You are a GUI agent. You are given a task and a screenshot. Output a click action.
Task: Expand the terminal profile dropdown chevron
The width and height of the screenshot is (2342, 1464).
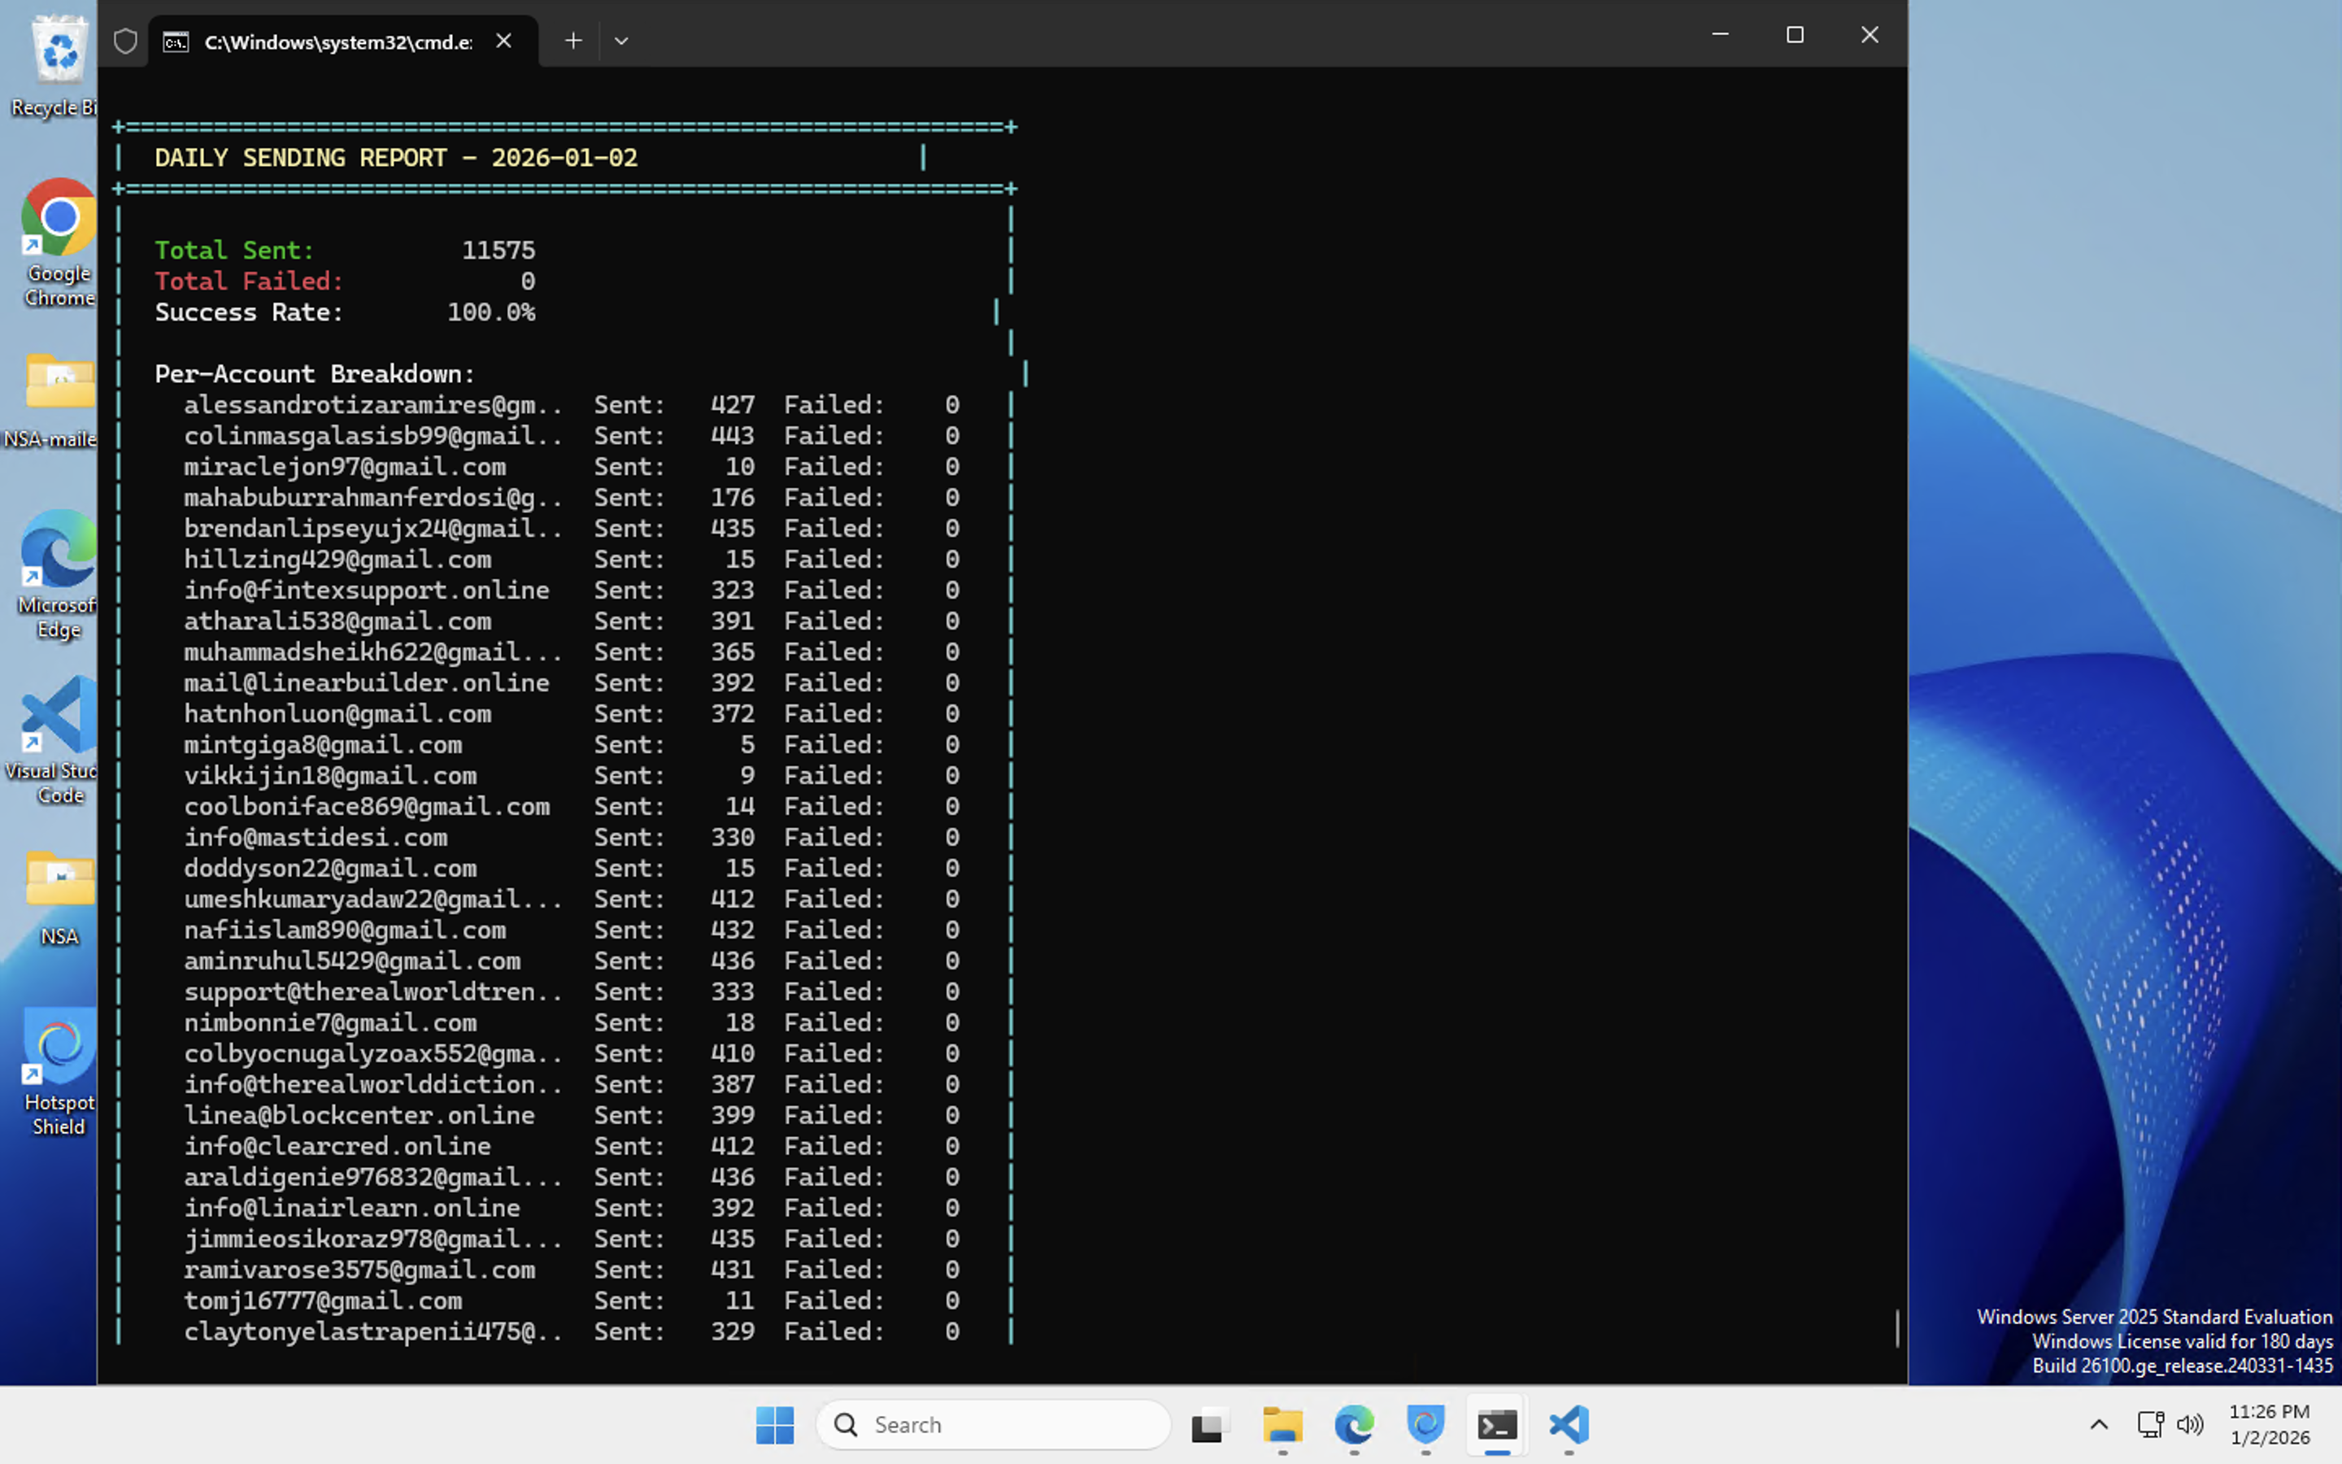pos(621,41)
